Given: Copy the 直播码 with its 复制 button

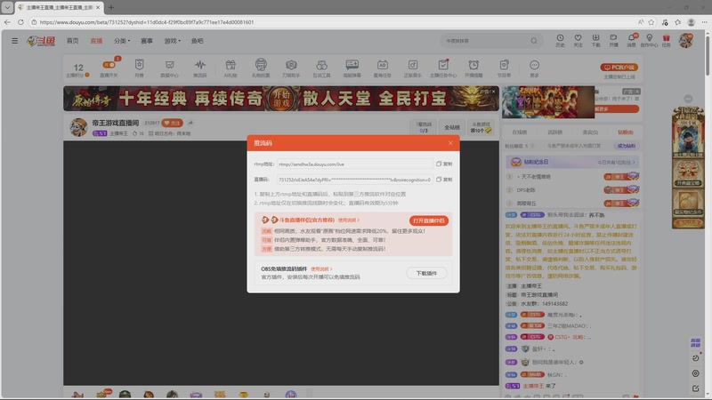Looking at the screenshot, I should (x=444, y=180).
